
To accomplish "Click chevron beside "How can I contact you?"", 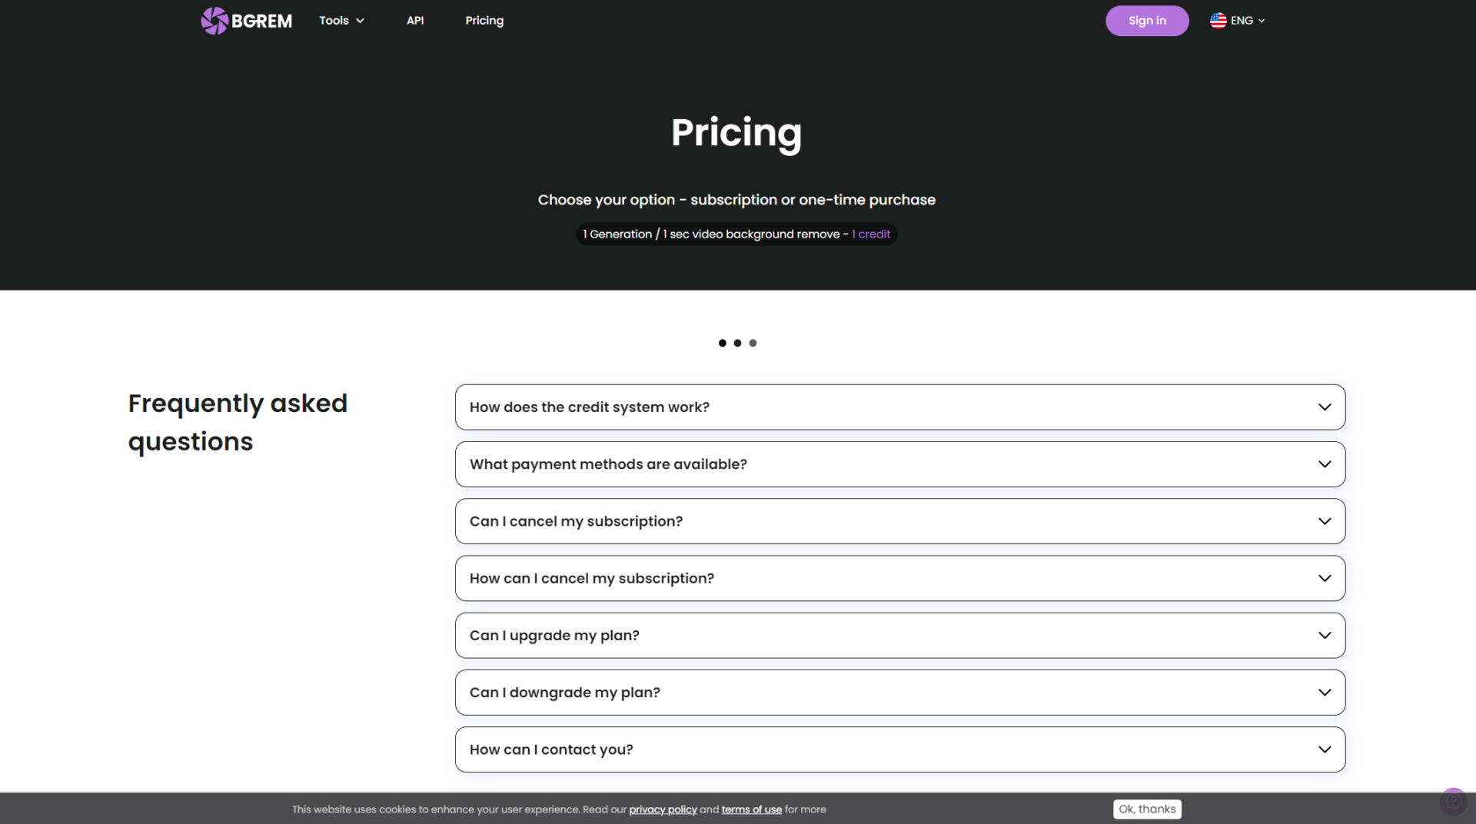I will tap(1325, 749).
